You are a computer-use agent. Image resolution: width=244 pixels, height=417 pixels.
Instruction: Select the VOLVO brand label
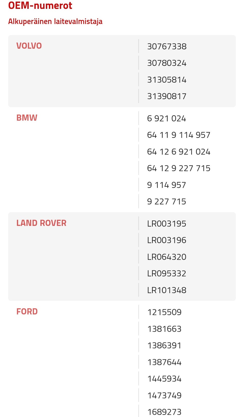point(29,46)
